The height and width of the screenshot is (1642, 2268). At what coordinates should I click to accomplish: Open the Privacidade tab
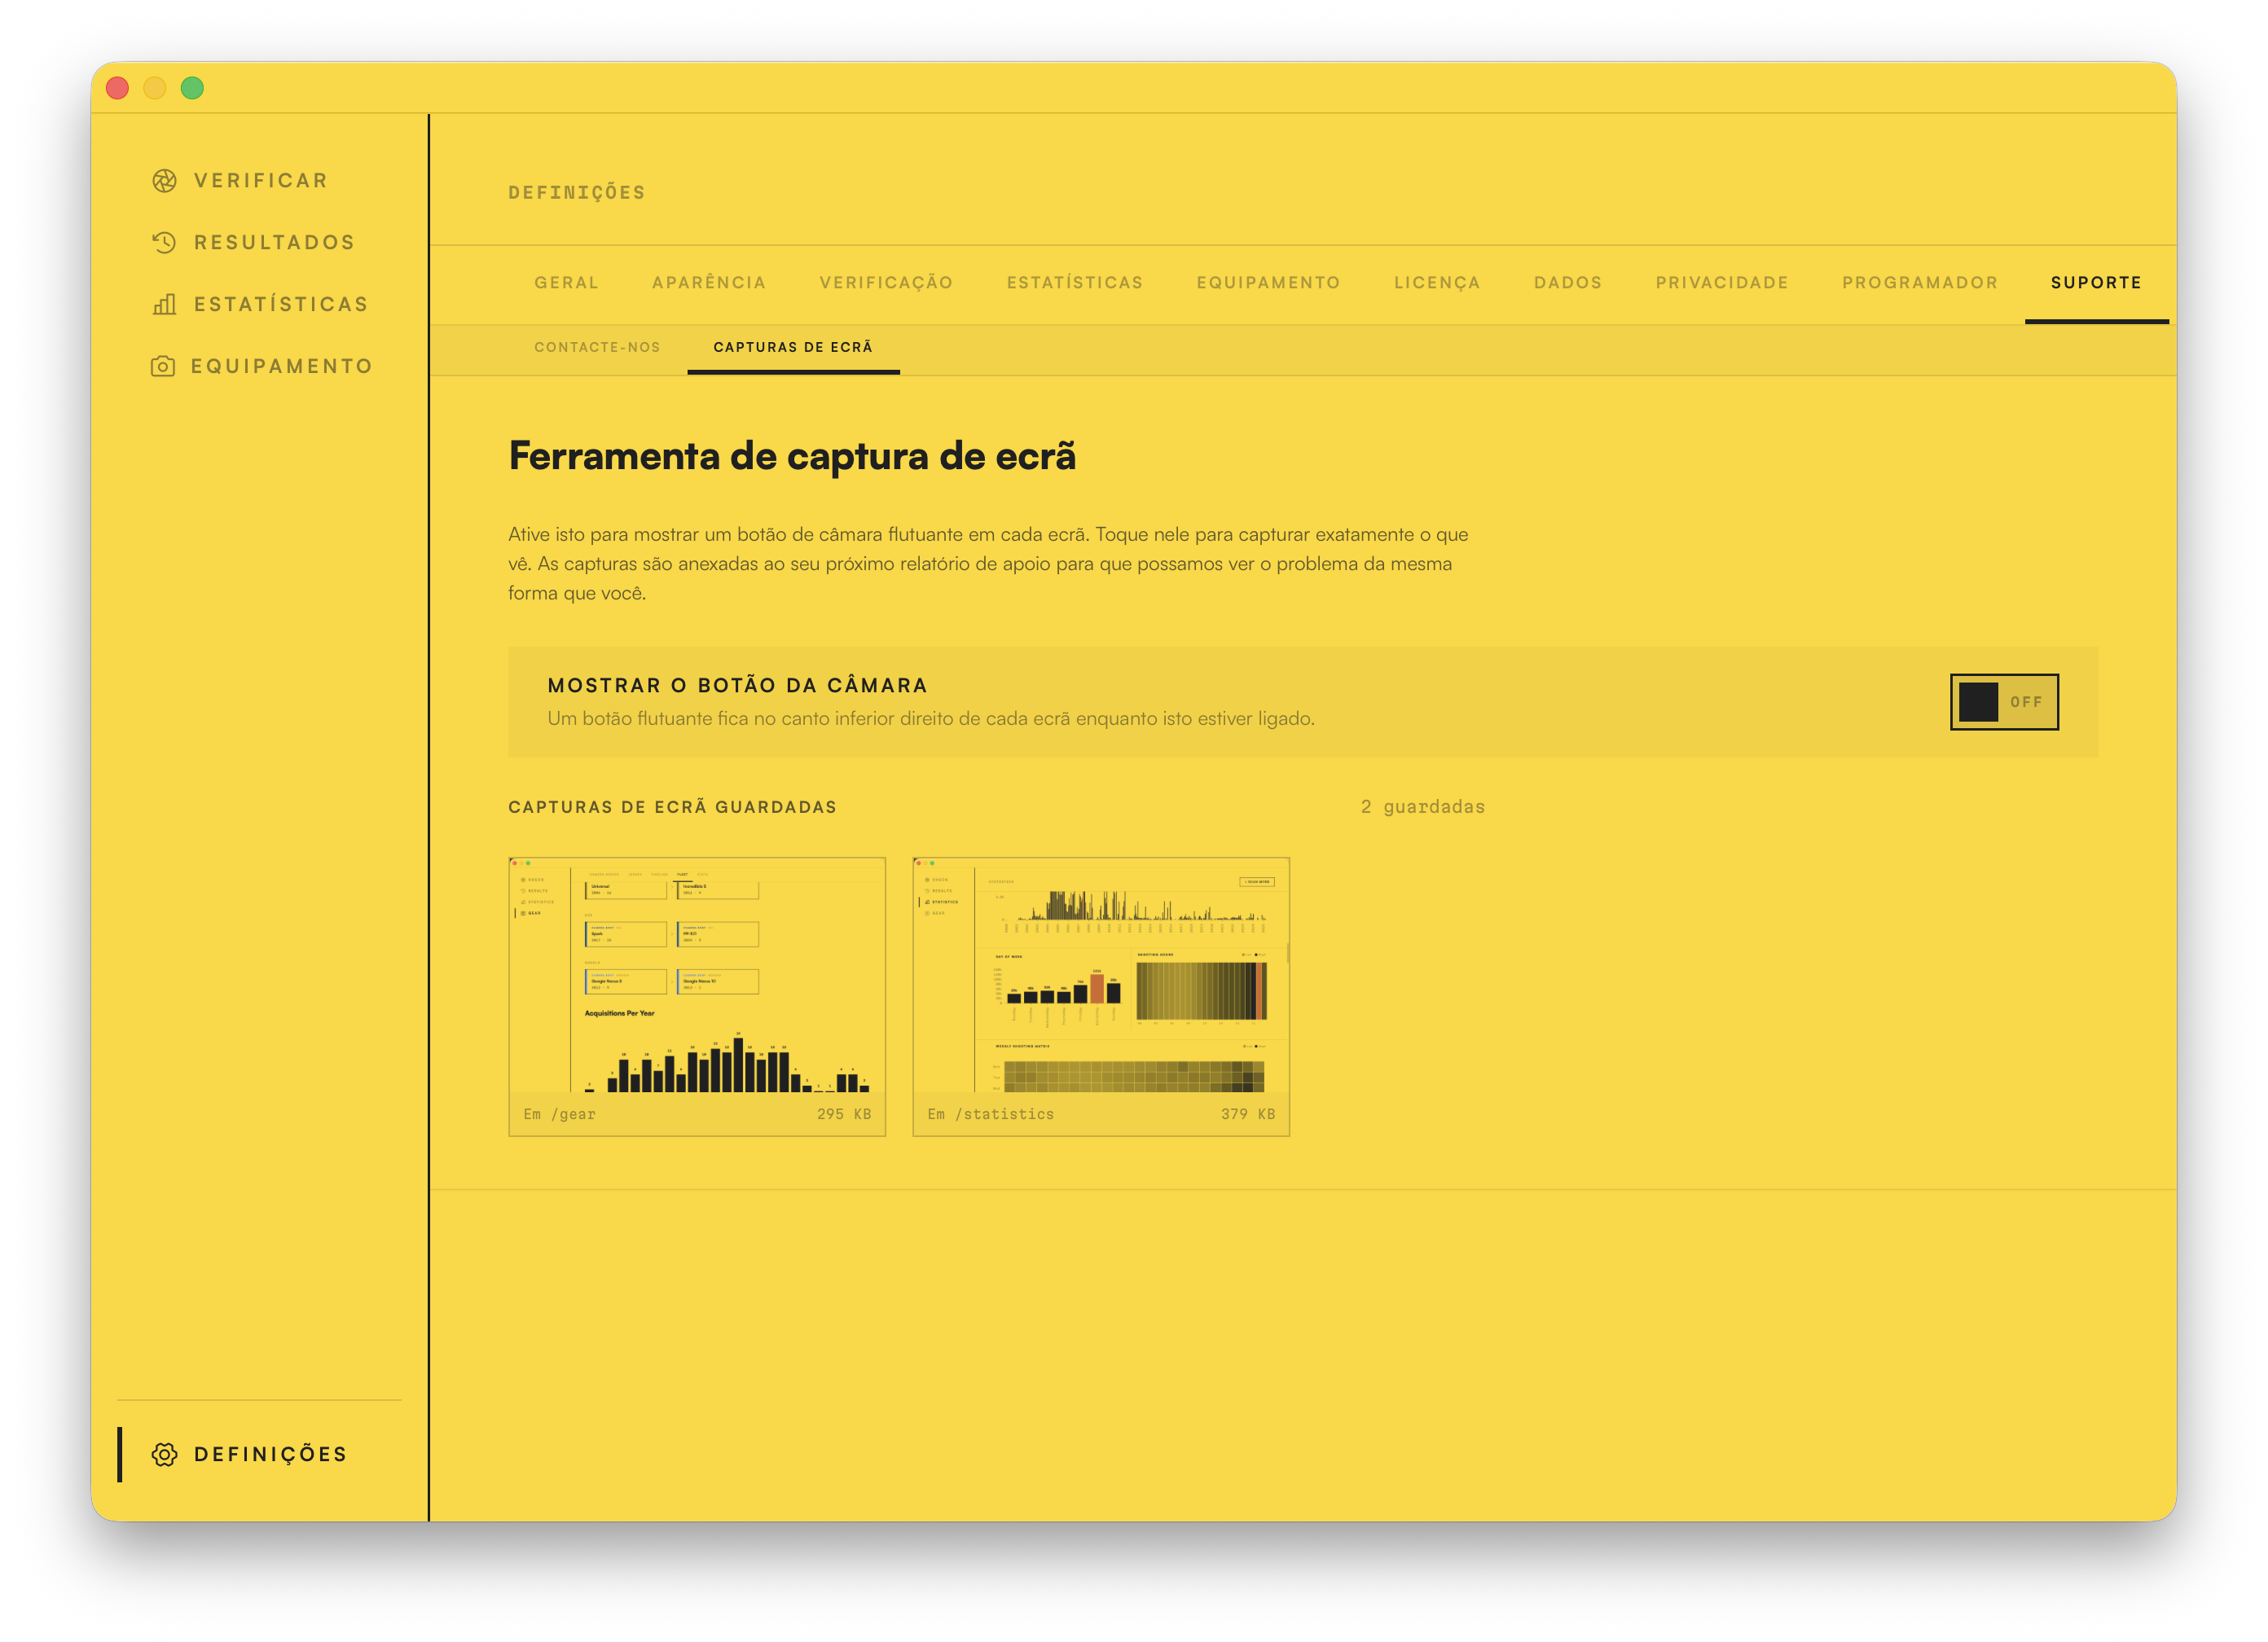1722,283
